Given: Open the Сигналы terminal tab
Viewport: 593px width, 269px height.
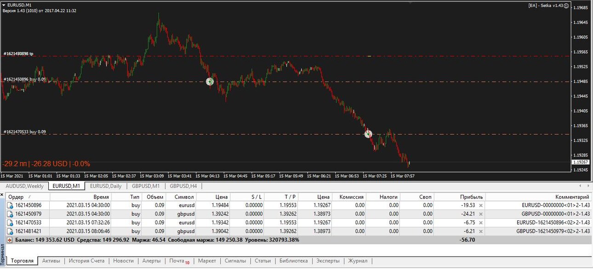Looking at the screenshot, I should (x=235, y=261).
